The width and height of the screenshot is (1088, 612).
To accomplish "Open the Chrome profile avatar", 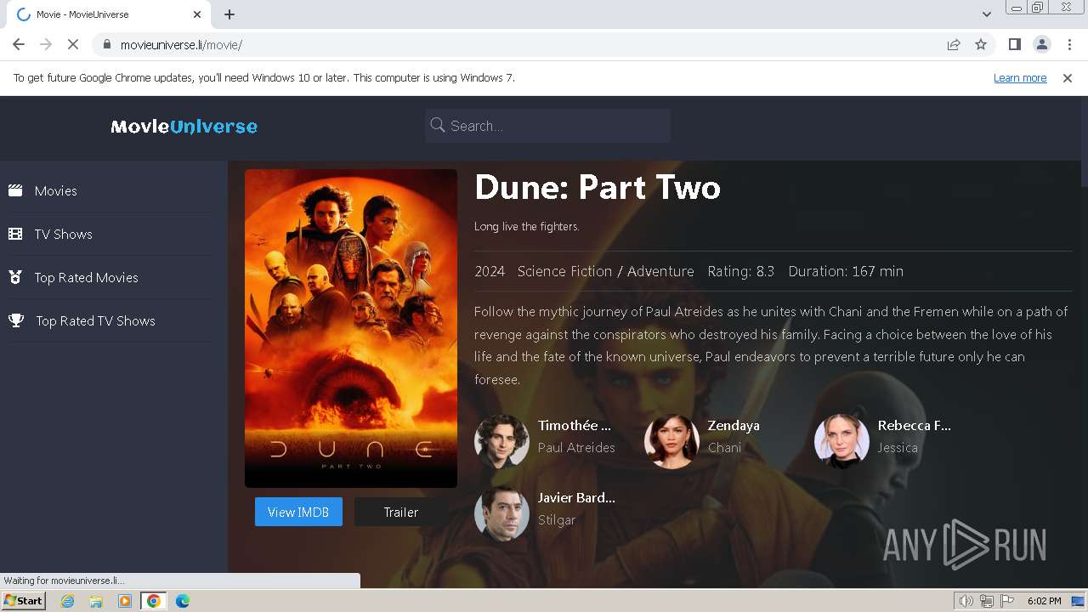I will [1041, 45].
